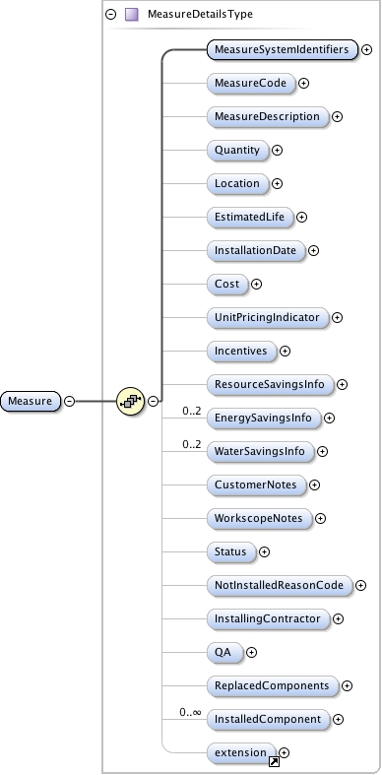Expand the MeasureSystemIdentifiers element
This screenshot has height=775, width=382.
pyautogui.click(x=366, y=49)
